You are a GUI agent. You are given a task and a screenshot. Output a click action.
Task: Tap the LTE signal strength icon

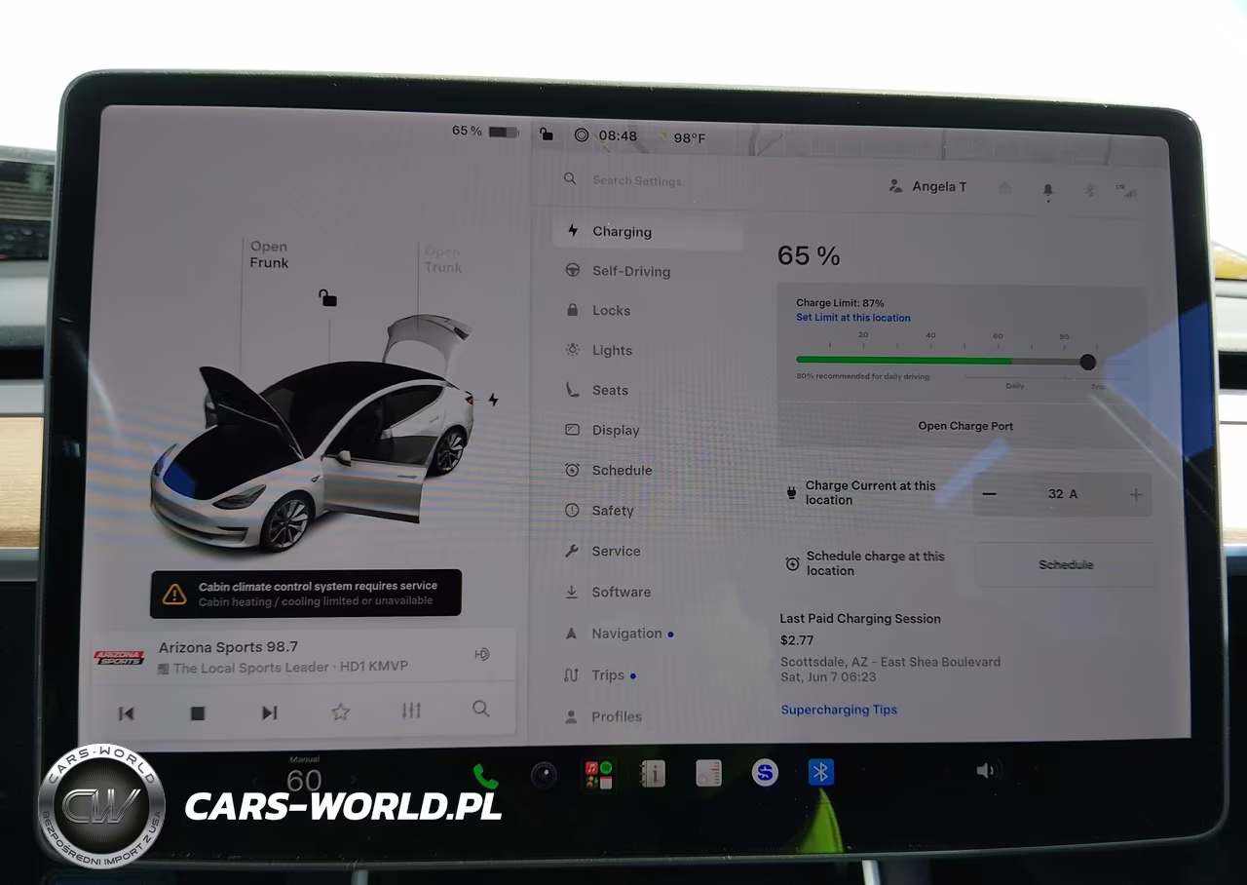1125,190
